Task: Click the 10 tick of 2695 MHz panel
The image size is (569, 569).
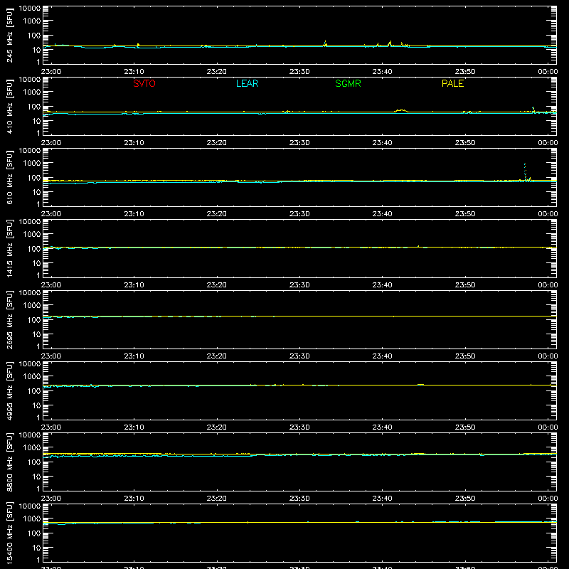Action: pyautogui.click(x=36, y=334)
